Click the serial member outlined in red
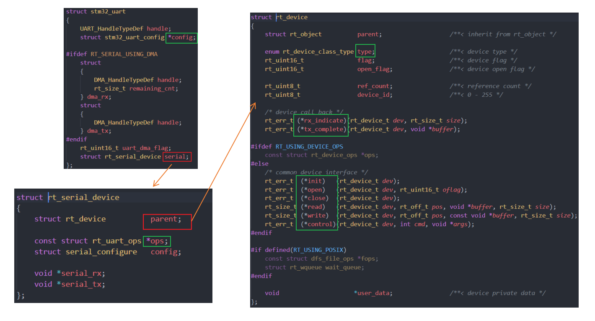595x321 pixels. point(176,156)
